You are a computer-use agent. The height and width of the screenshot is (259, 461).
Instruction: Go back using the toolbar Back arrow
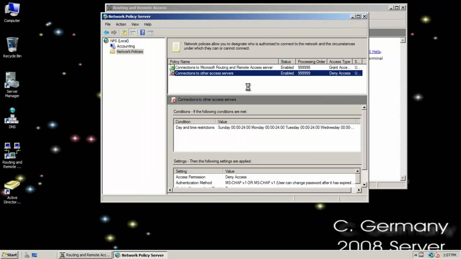click(x=106, y=32)
